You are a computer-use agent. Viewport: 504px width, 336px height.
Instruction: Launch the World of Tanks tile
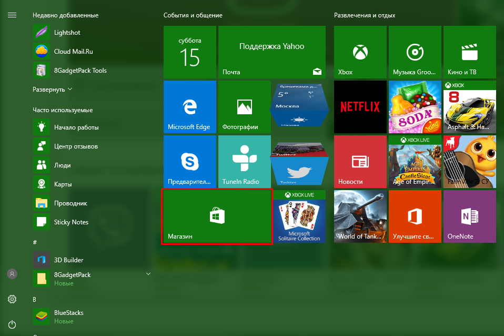point(360,216)
